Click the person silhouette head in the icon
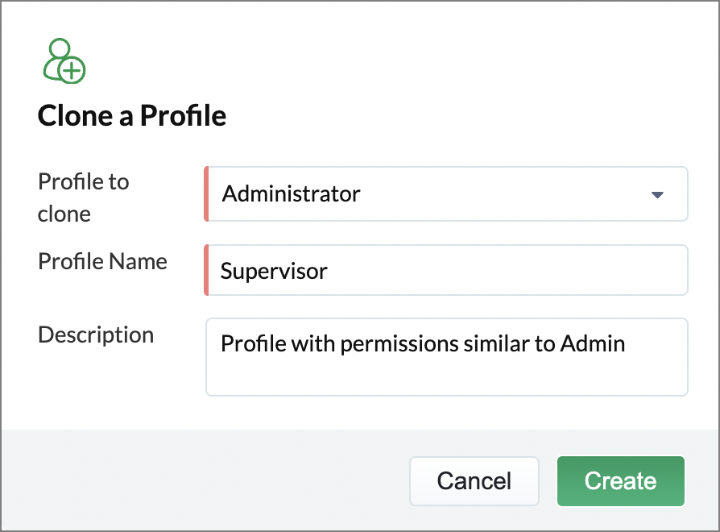The image size is (720, 532). pos(60,48)
